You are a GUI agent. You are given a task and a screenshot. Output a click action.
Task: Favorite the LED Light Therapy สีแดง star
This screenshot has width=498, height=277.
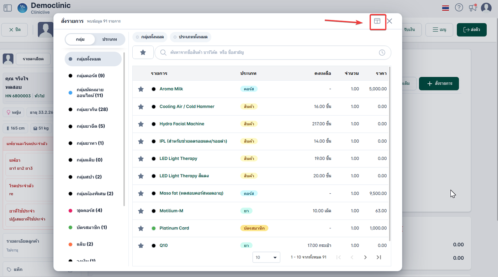point(141,176)
